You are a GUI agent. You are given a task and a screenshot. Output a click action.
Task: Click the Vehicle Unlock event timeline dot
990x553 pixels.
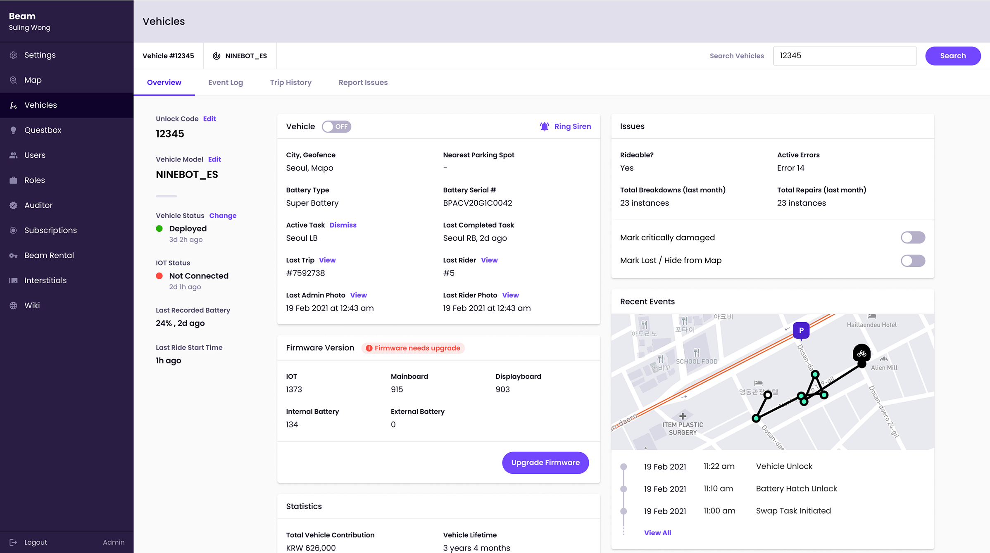pyautogui.click(x=624, y=467)
